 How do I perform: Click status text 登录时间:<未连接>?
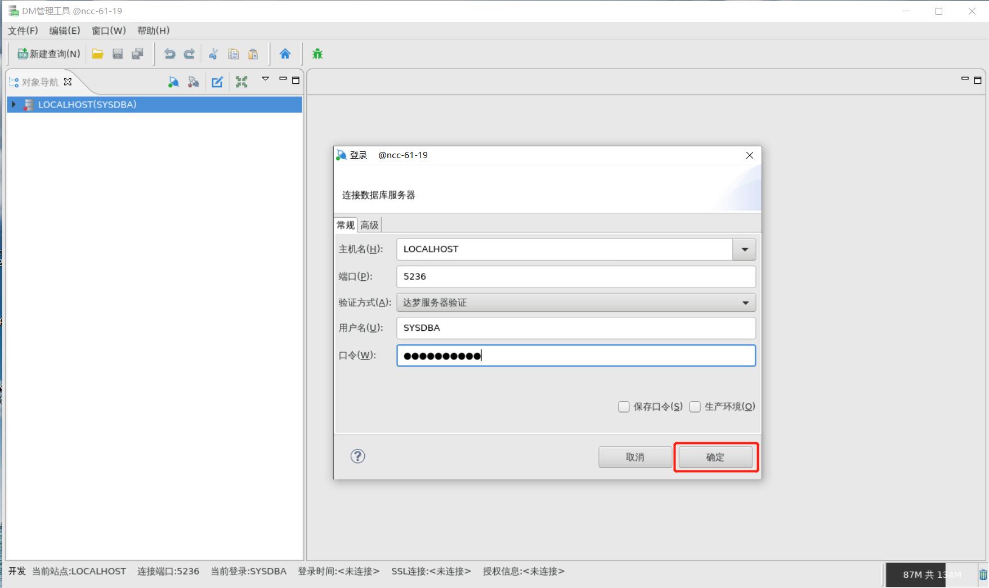(x=339, y=571)
